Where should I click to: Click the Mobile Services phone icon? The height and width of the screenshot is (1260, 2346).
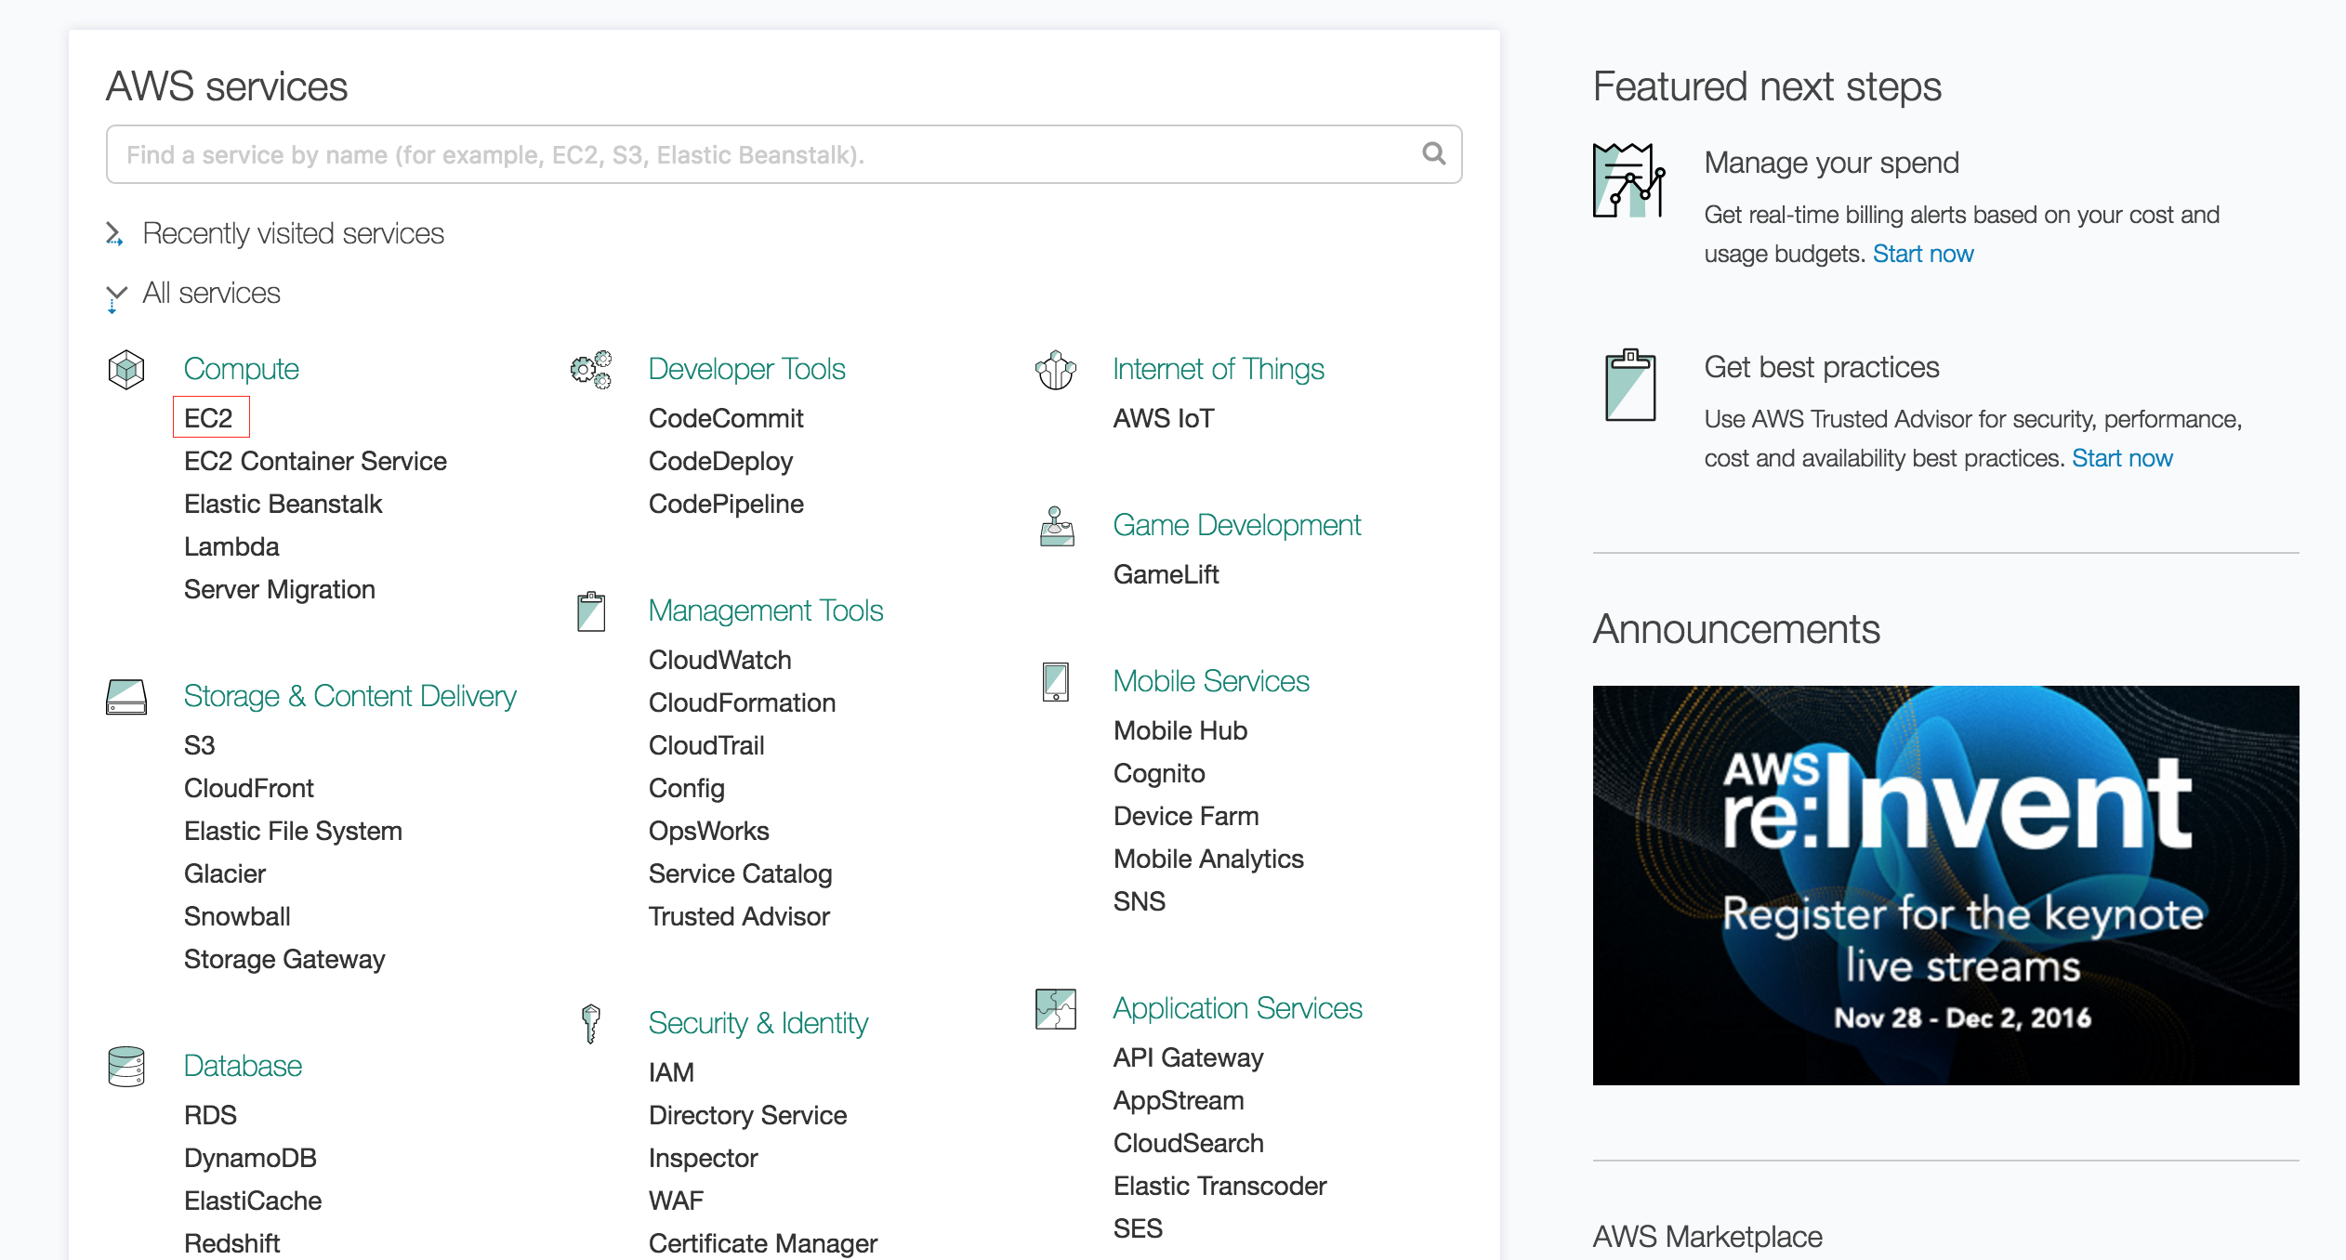pos(1056,682)
